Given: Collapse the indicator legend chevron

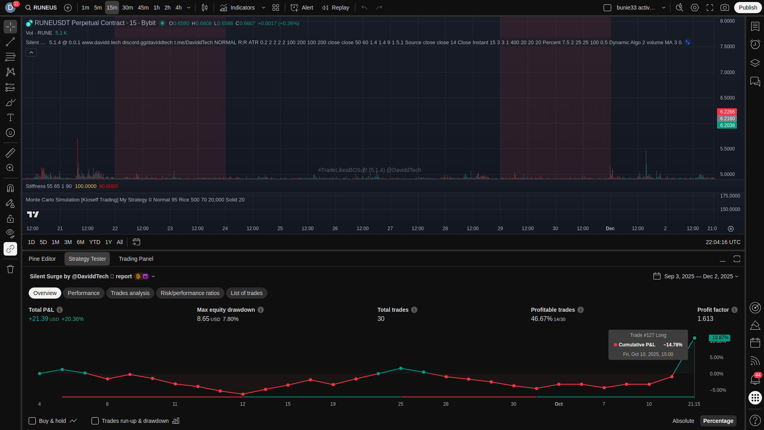Looking at the screenshot, I should (x=31, y=53).
